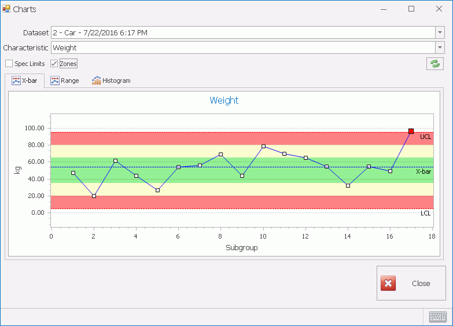Click the red X icon on Close button

coord(388,283)
